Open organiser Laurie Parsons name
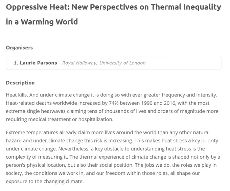Image resolution: width=230 pixels, height=191 pixels. pos(39,63)
